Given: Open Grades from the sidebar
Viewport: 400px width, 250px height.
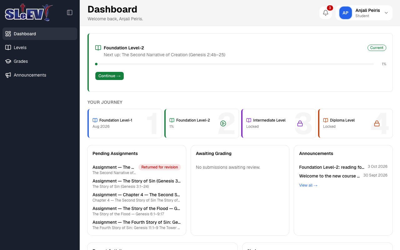Looking at the screenshot, I should (x=40, y=61).
